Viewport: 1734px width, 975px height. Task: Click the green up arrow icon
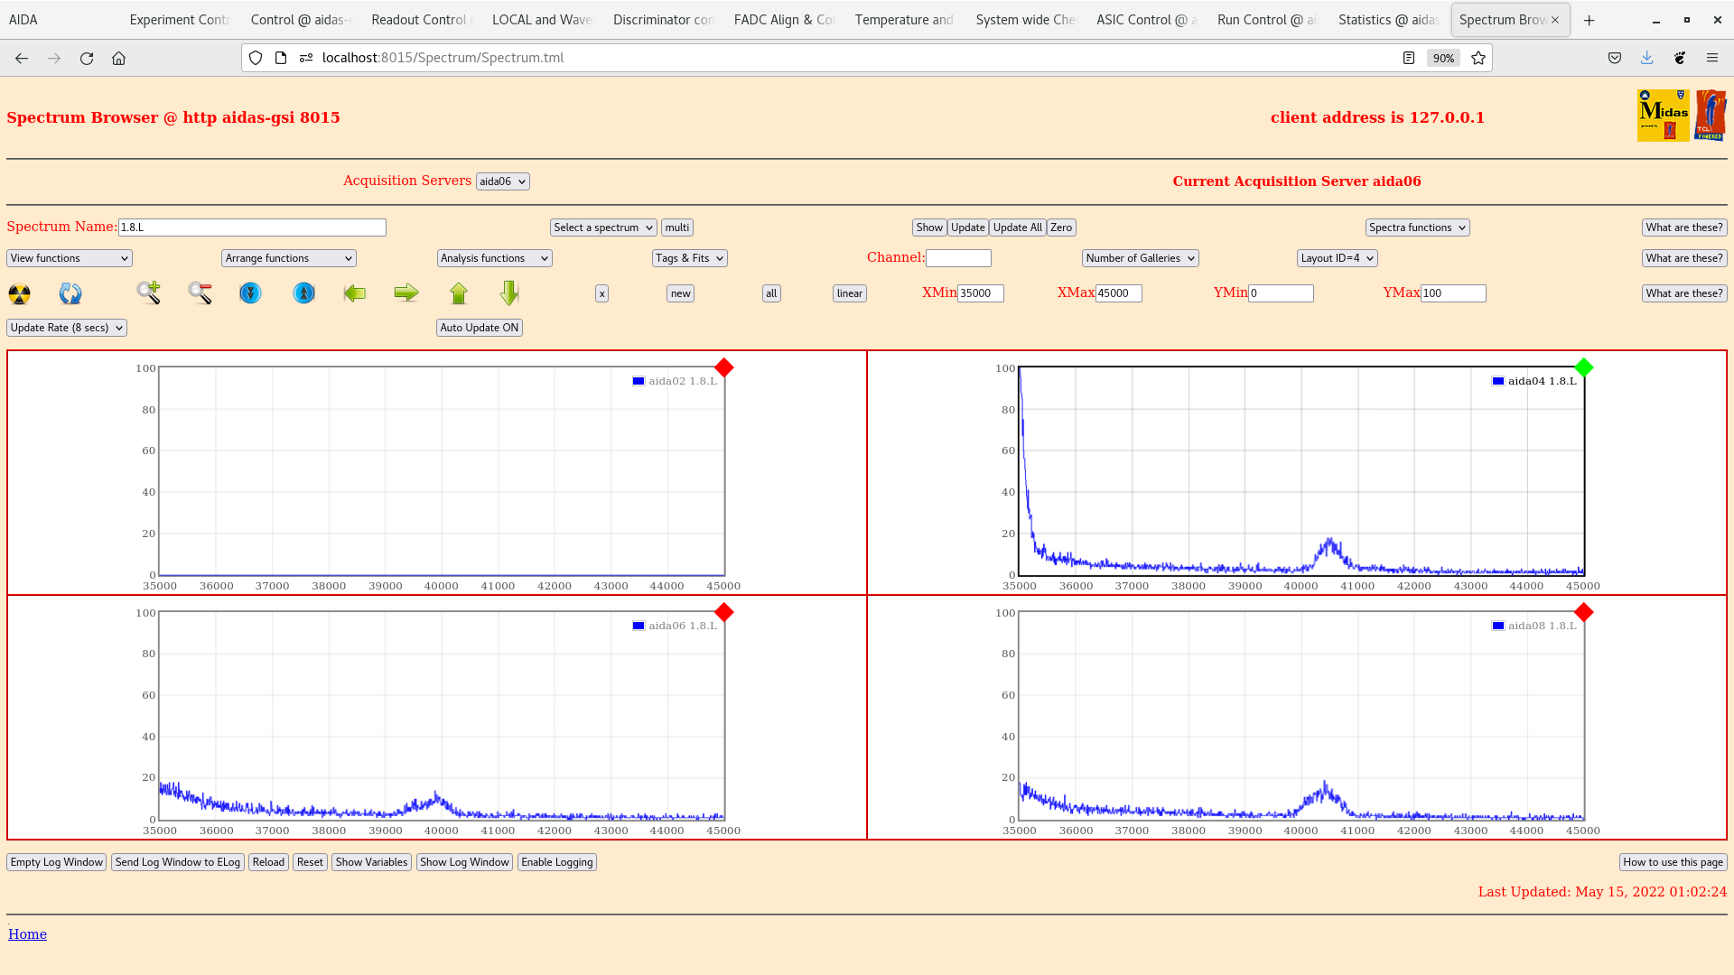point(459,292)
